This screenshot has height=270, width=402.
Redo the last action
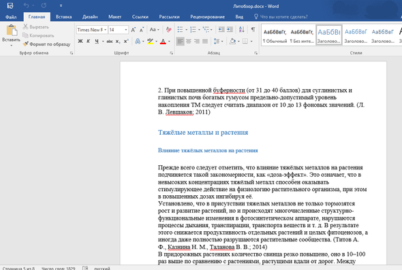(44, 5)
